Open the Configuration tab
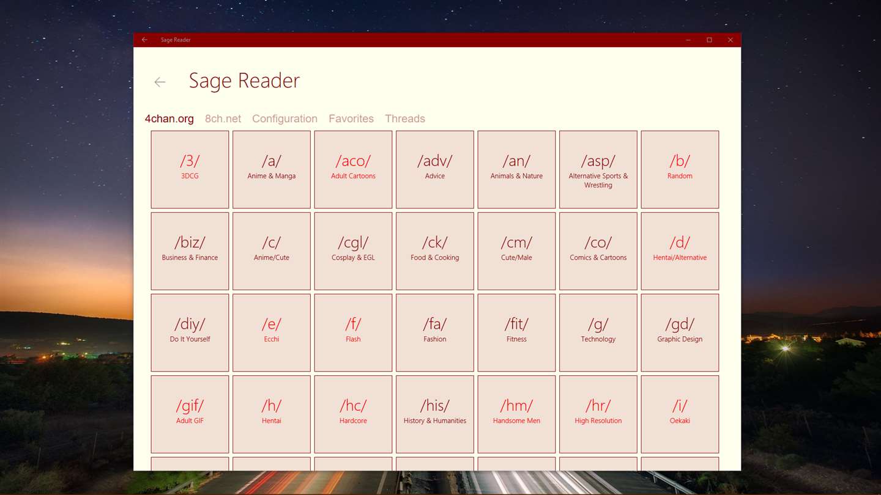 [x=284, y=119]
